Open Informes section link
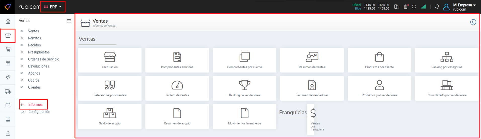This screenshot has width=481, height=139. (x=35, y=105)
